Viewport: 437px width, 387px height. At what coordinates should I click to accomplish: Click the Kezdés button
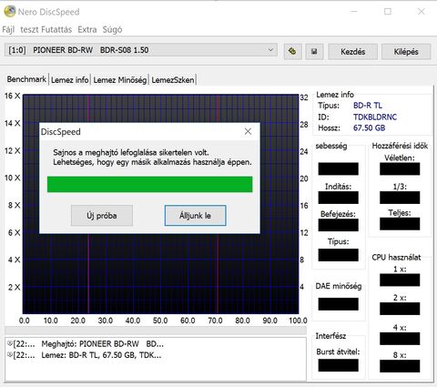point(352,52)
